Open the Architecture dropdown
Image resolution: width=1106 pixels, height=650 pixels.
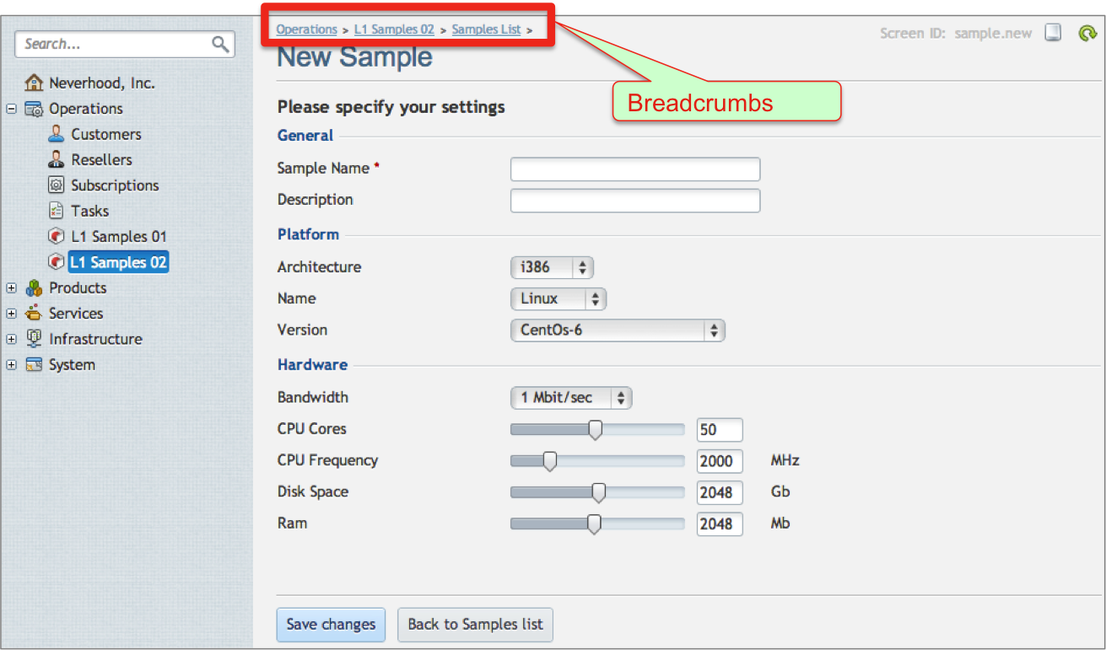(552, 267)
